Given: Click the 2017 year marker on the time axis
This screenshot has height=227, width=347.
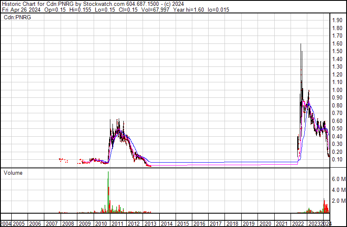Looking at the screenshot, I should tap(217, 224).
